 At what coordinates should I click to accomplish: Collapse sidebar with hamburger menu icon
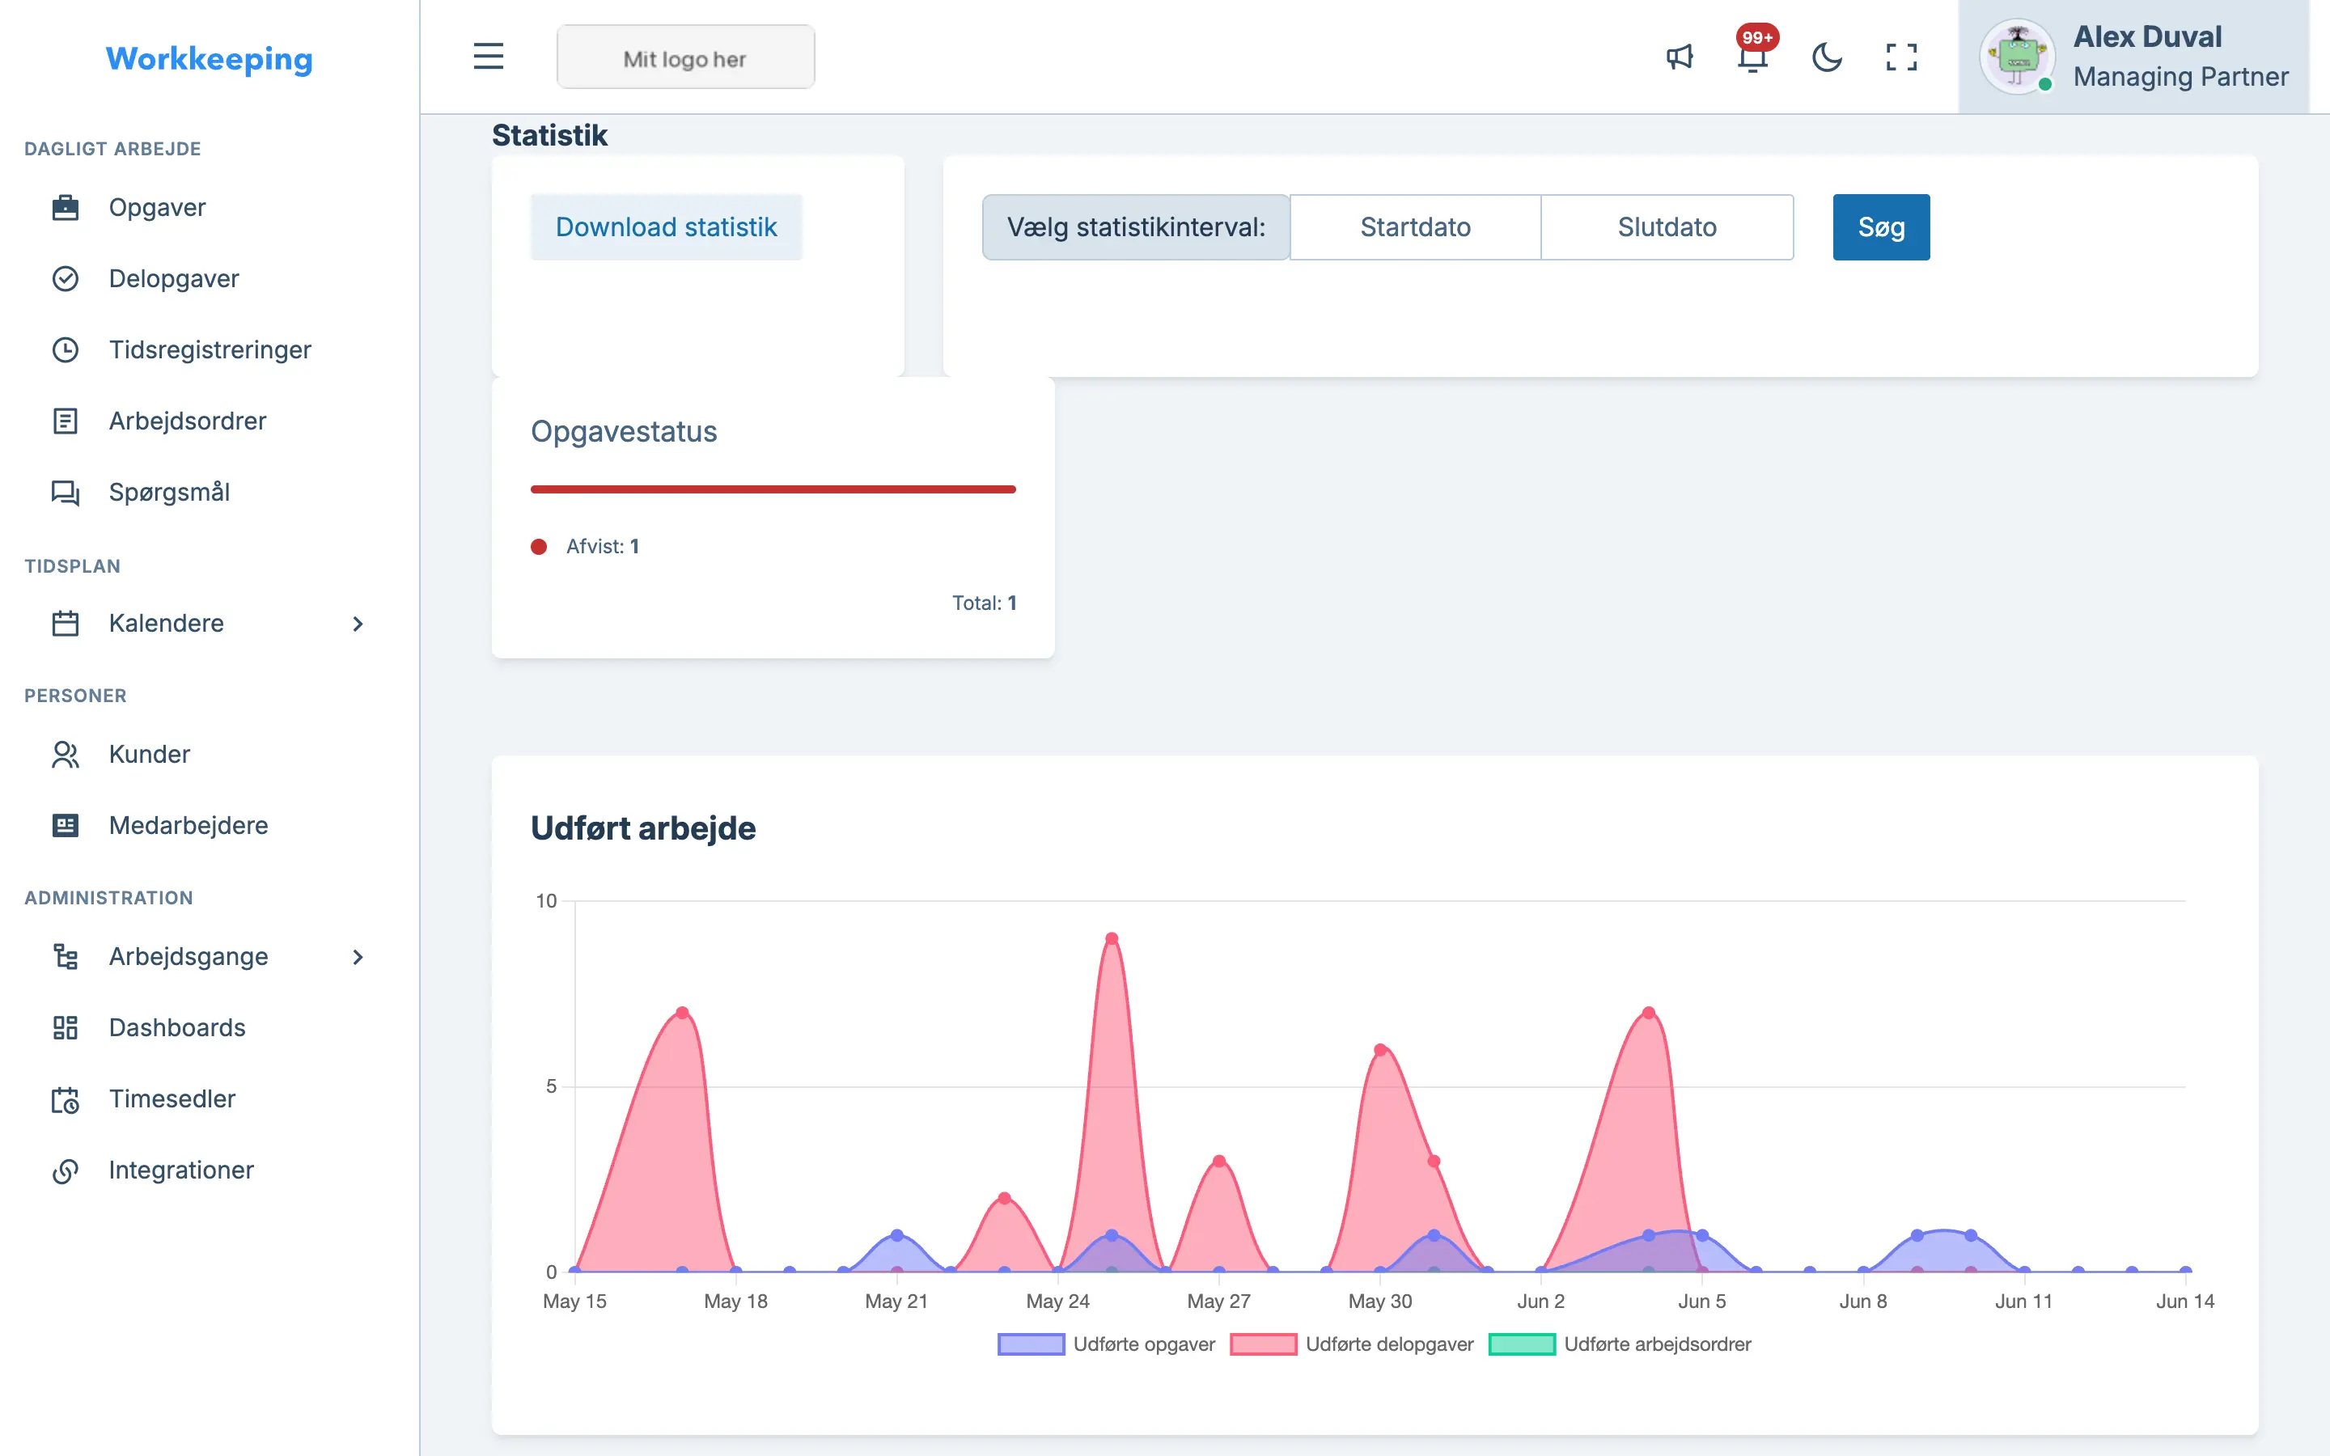tap(488, 56)
